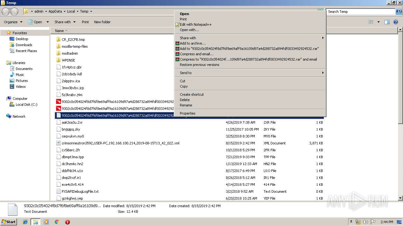Screen dimensions: 403x226
Task: Open the Organize dropdown menu
Action: point(13,22)
